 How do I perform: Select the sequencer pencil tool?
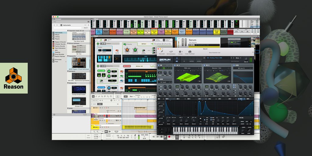96,96
